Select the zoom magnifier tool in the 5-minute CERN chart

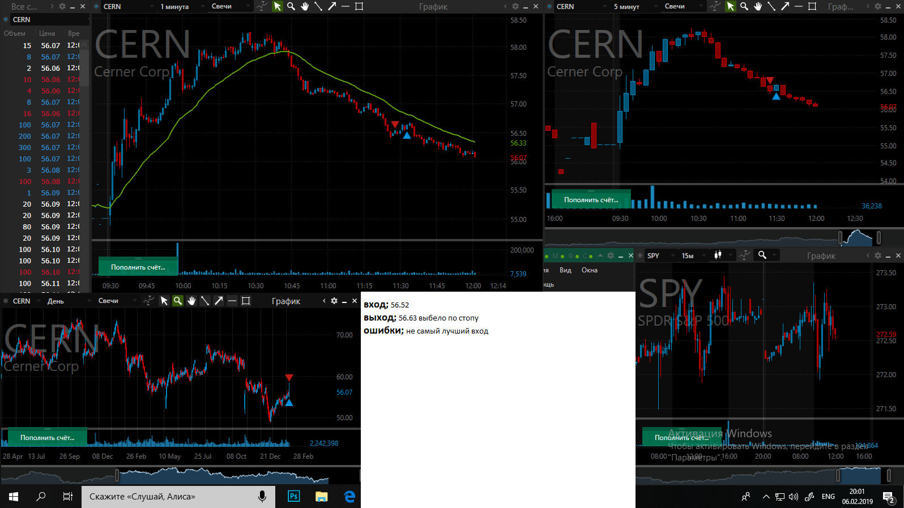[744, 6]
